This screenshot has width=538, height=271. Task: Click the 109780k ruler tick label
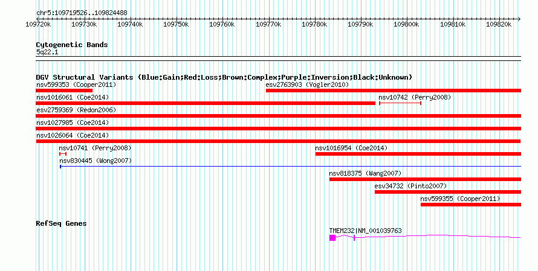pos(314,25)
